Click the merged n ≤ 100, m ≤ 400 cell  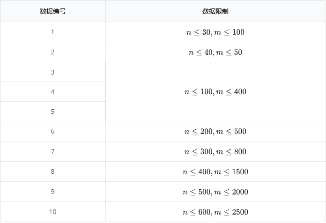click(x=215, y=92)
